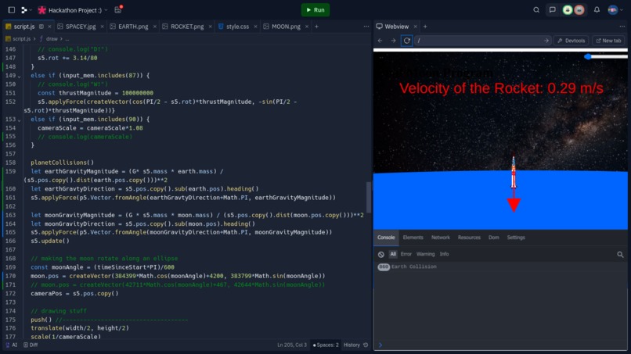Open preview in New tab
Screen dimensions: 631x354
tap(608, 41)
